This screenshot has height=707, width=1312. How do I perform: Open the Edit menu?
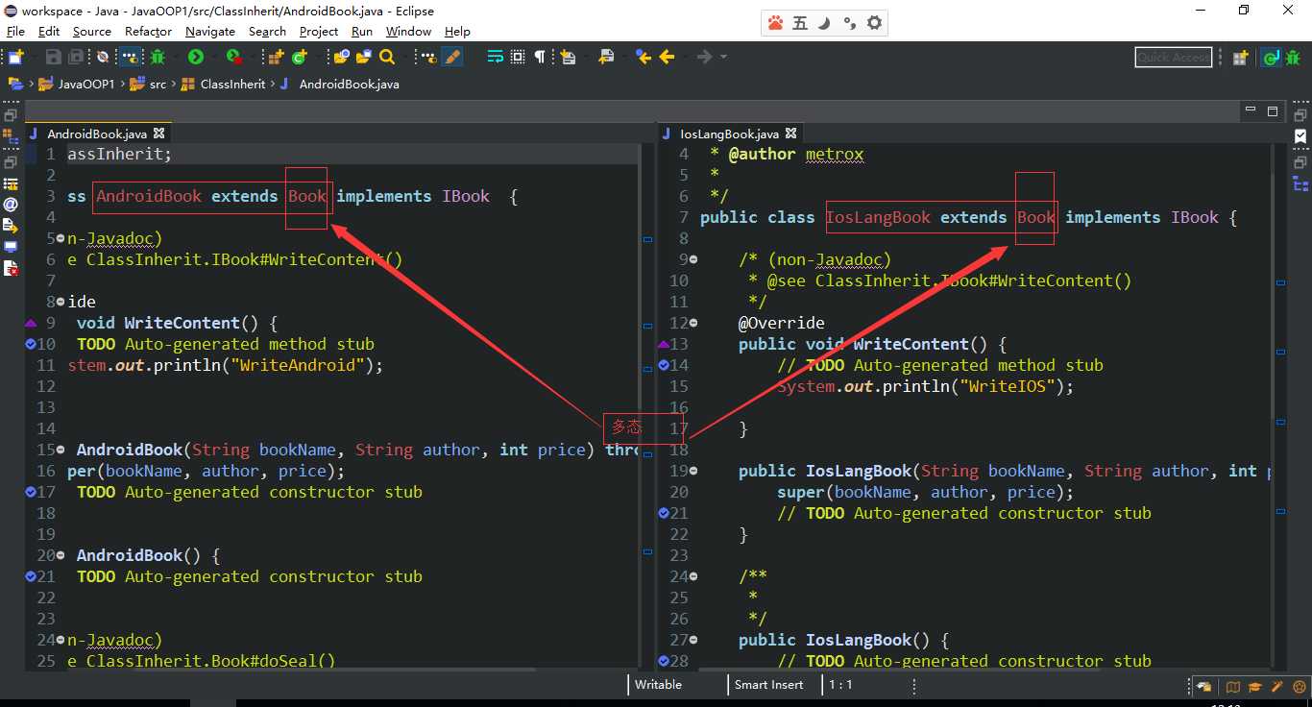tap(49, 31)
